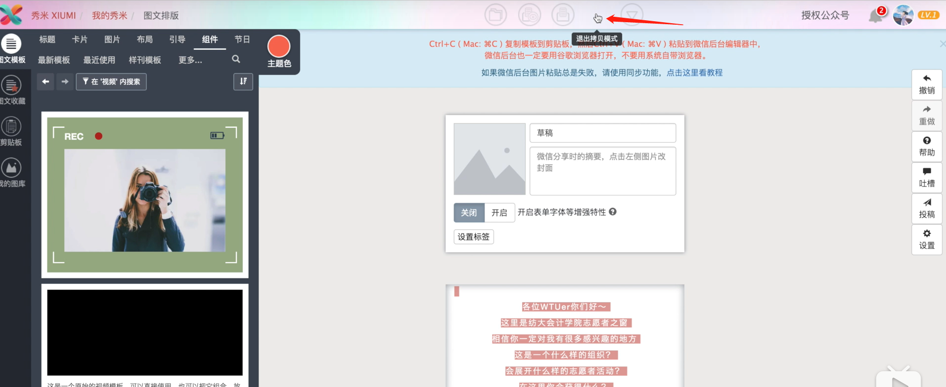Image resolution: width=946 pixels, height=387 pixels.
Task: Click the line 这里是纺大会计学院志愿者之窗
Action: [566, 322]
